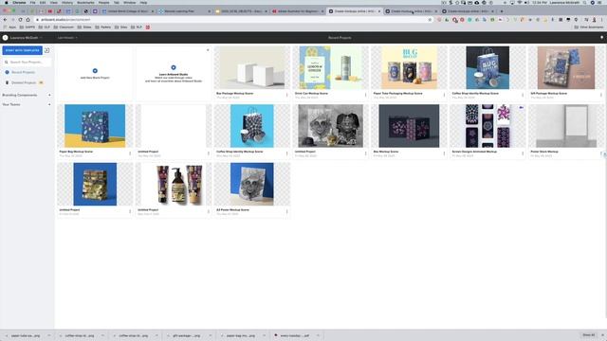Open the Paper Tube Packaging Mockup Scene thumbnail
607x341 pixels.
(409, 67)
